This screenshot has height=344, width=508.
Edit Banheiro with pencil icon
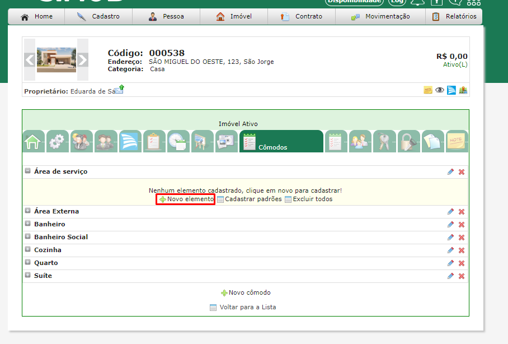click(451, 224)
